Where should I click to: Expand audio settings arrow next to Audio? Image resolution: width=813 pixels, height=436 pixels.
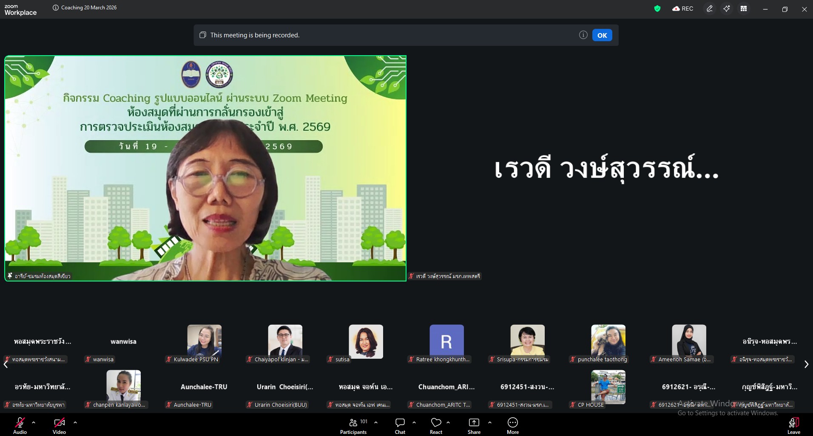click(x=34, y=422)
